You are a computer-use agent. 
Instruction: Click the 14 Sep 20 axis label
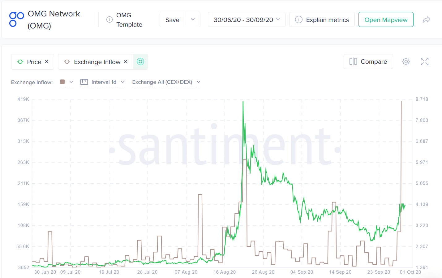340,272
